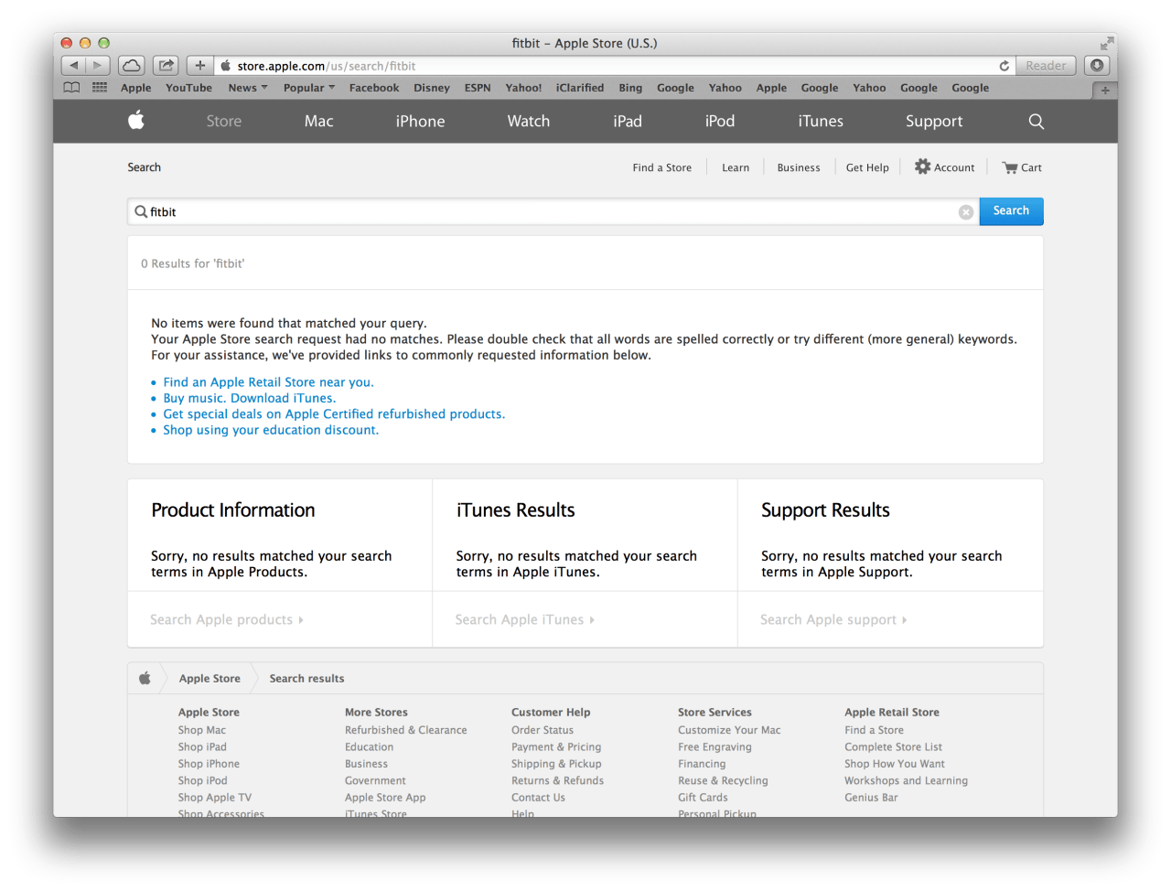Expand Search Apple products link

pyautogui.click(x=226, y=619)
